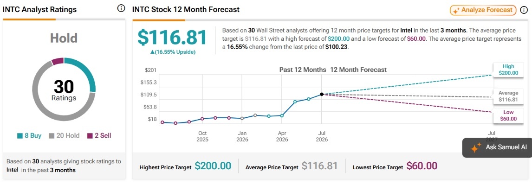Select the Low $60.00 forecast label
The image size is (532, 185).
point(508,115)
